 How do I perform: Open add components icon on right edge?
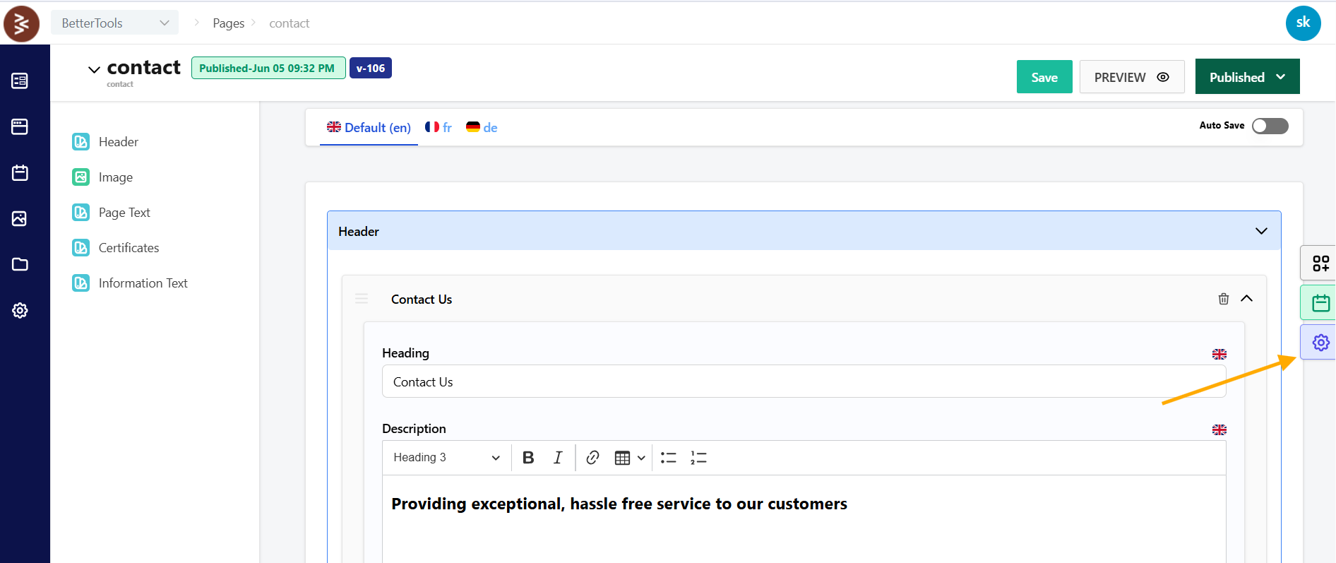(1320, 263)
